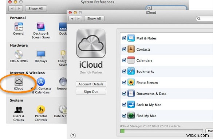Click the Find My Mac radar icon

point(131,115)
